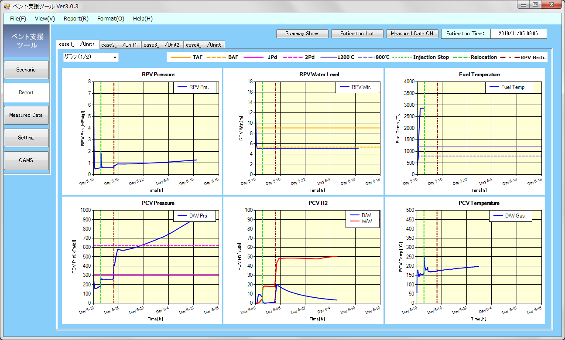The width and height of the screenshot is (565, 340).
Task: Click the Fuel Temp. legend box
Action: pos(509,87)
